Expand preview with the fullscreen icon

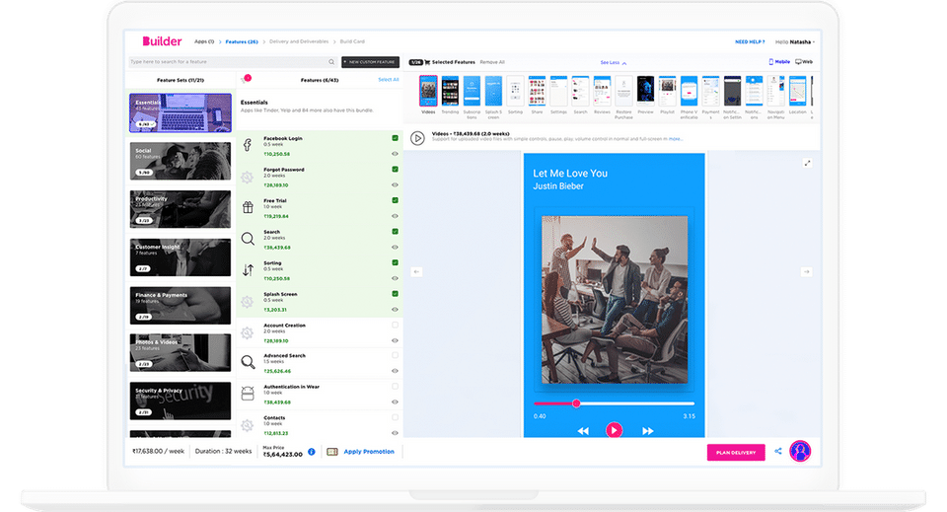(808, 163)
